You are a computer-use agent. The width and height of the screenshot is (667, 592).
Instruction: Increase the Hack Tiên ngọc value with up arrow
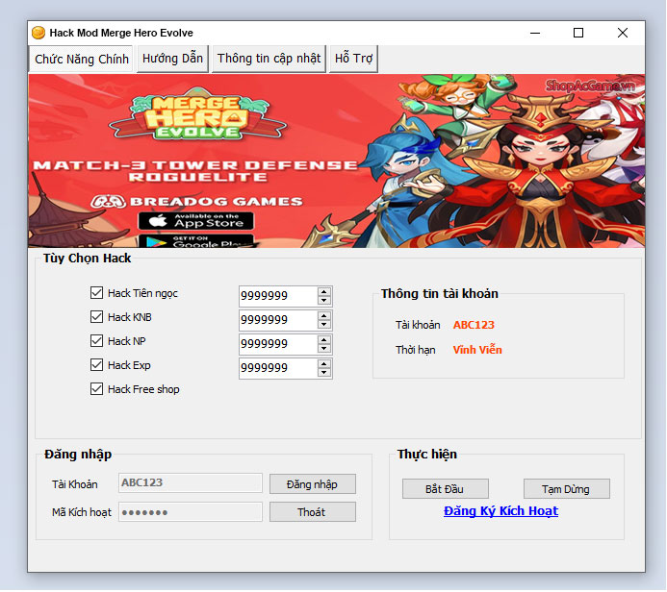click(x=324, y=291)
